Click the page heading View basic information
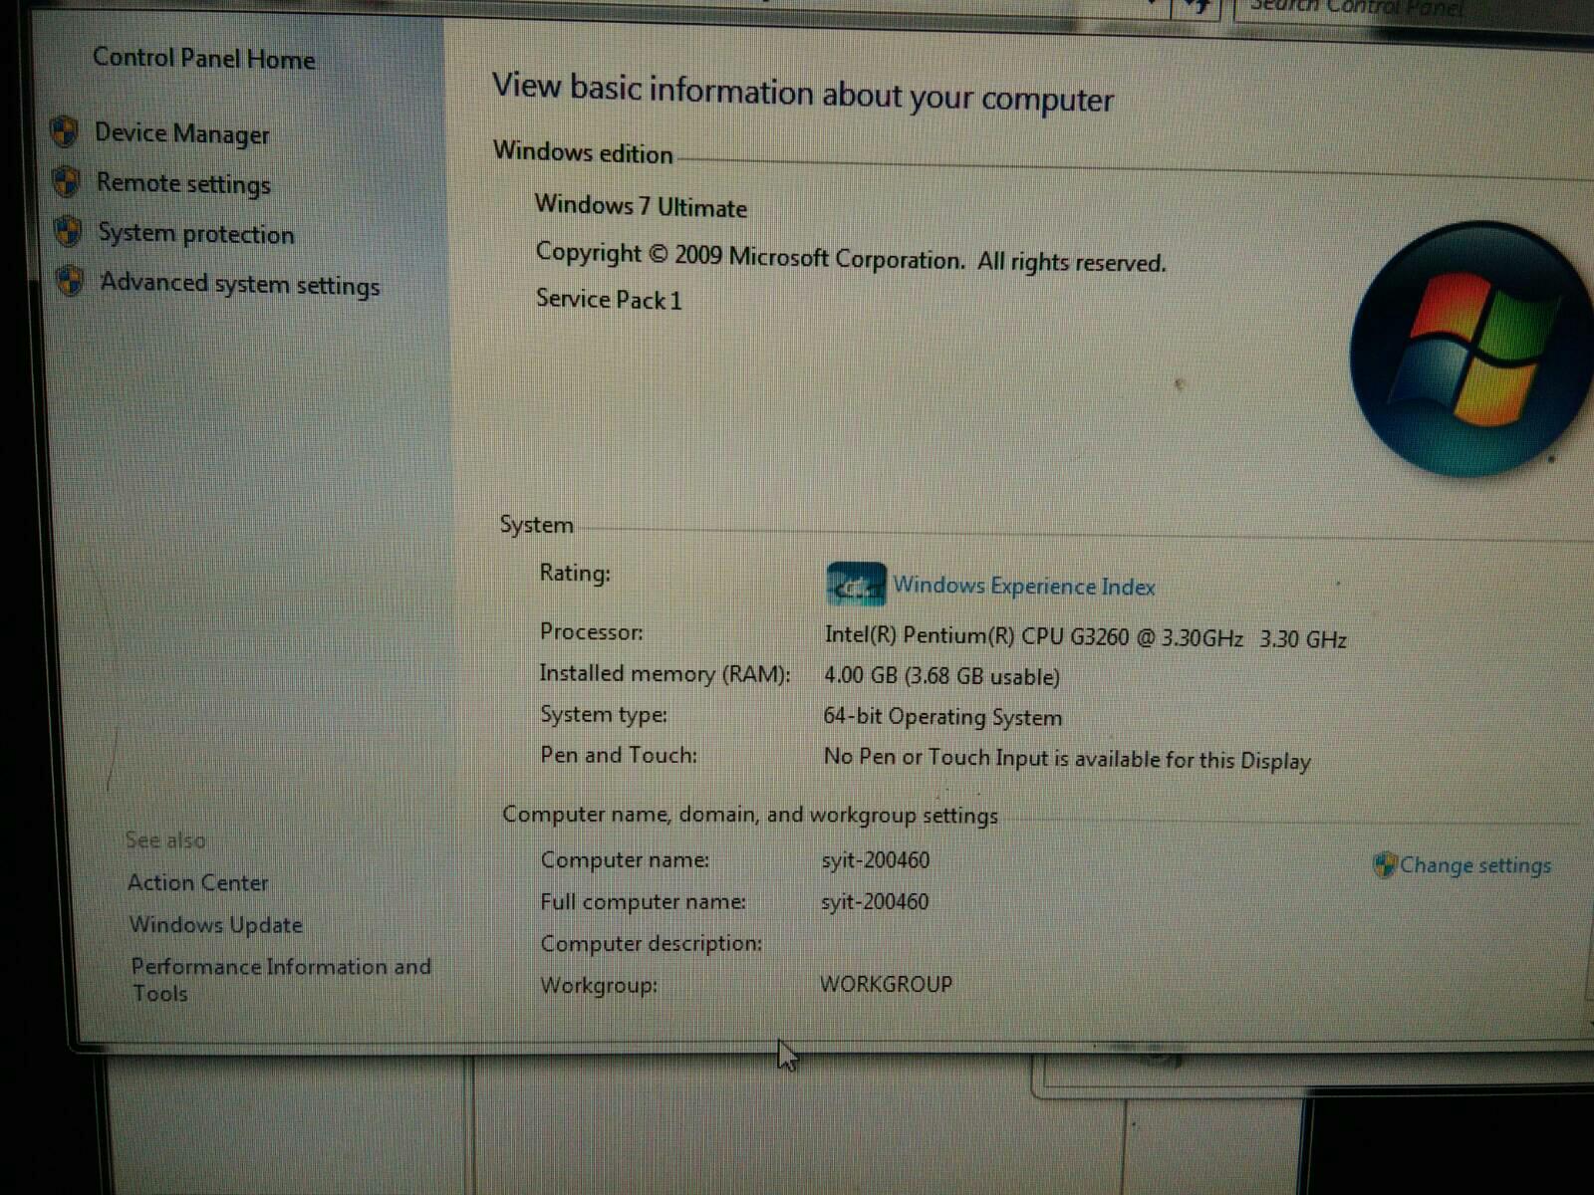Image resolution: width=1594 pixels, height=1195 pixels. click(803, 93)
